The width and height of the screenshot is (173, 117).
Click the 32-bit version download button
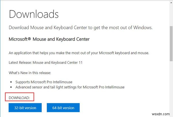[x=25, y=108]
